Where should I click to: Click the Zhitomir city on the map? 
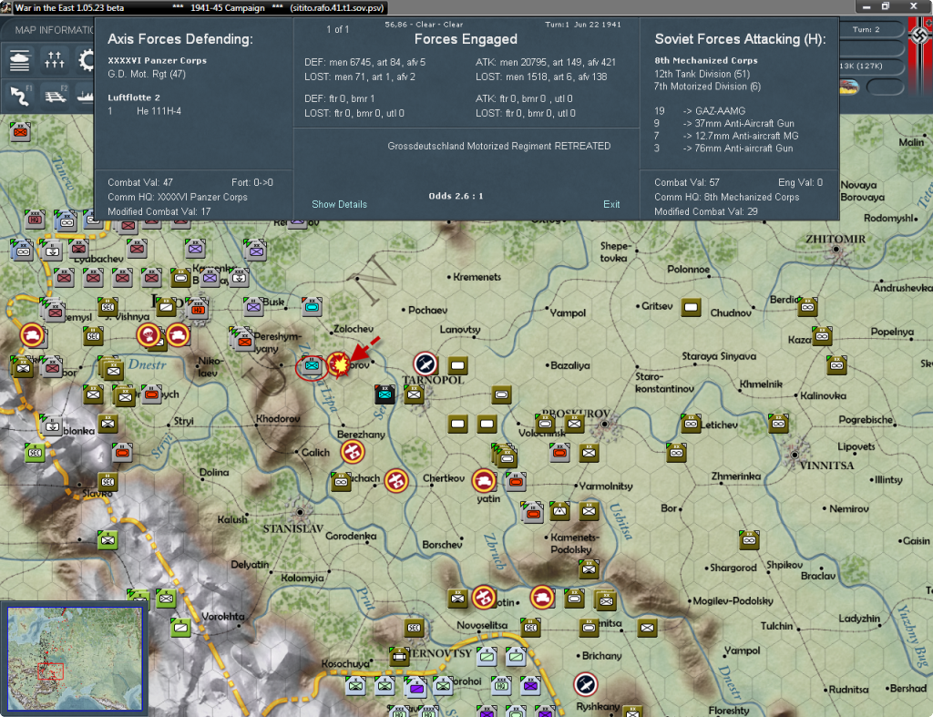836,251
